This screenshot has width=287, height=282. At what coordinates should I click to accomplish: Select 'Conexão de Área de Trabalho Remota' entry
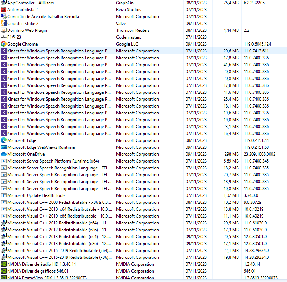click(43, 16)
